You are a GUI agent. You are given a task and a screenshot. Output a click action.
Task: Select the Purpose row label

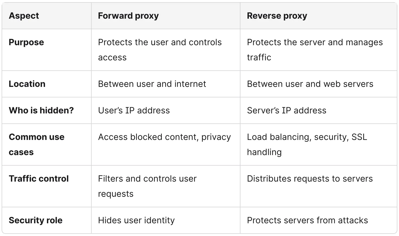pos(26,42)
